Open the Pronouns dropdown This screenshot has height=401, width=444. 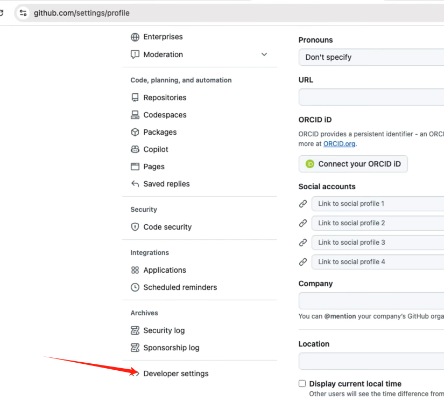coord(370,57)
